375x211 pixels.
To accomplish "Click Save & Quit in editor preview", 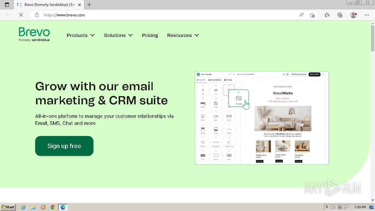I will point(314,74).
